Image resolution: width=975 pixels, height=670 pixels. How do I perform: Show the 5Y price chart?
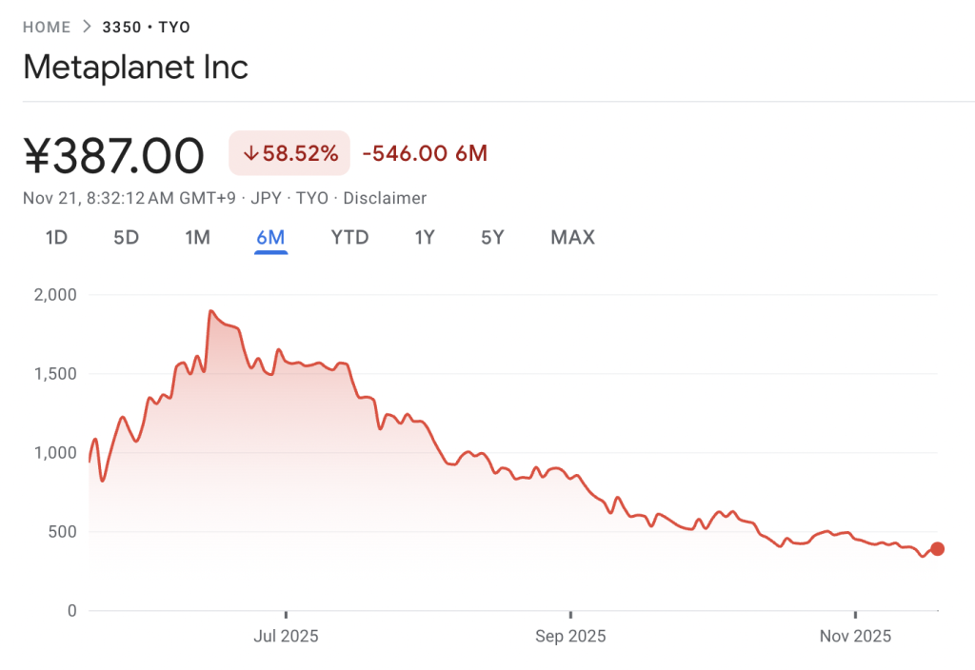(x=492, y=237)
